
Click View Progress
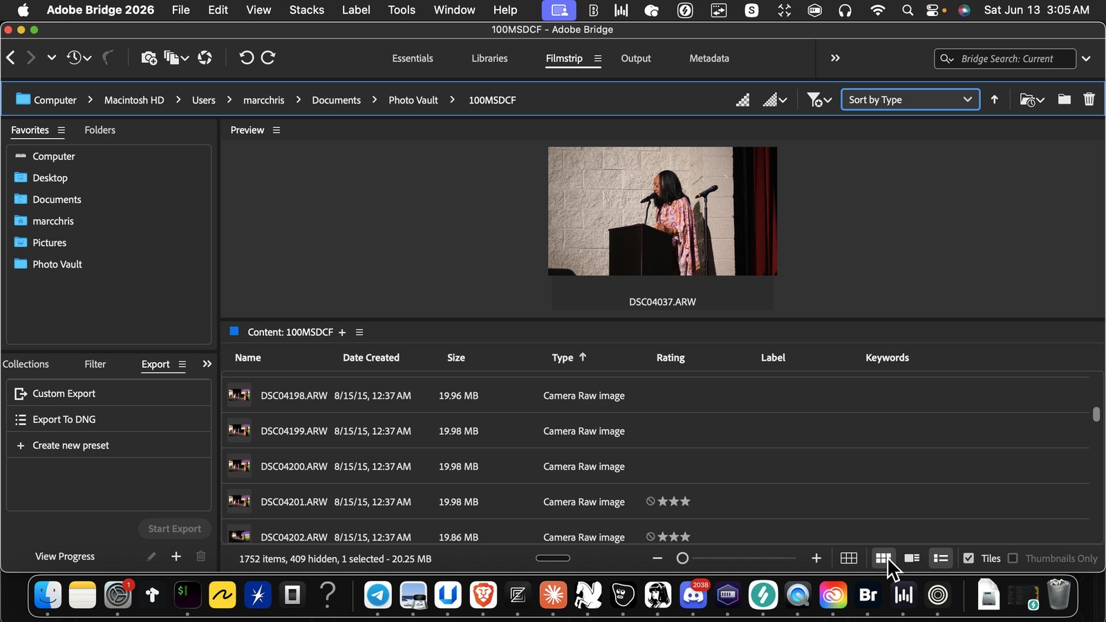65,556
